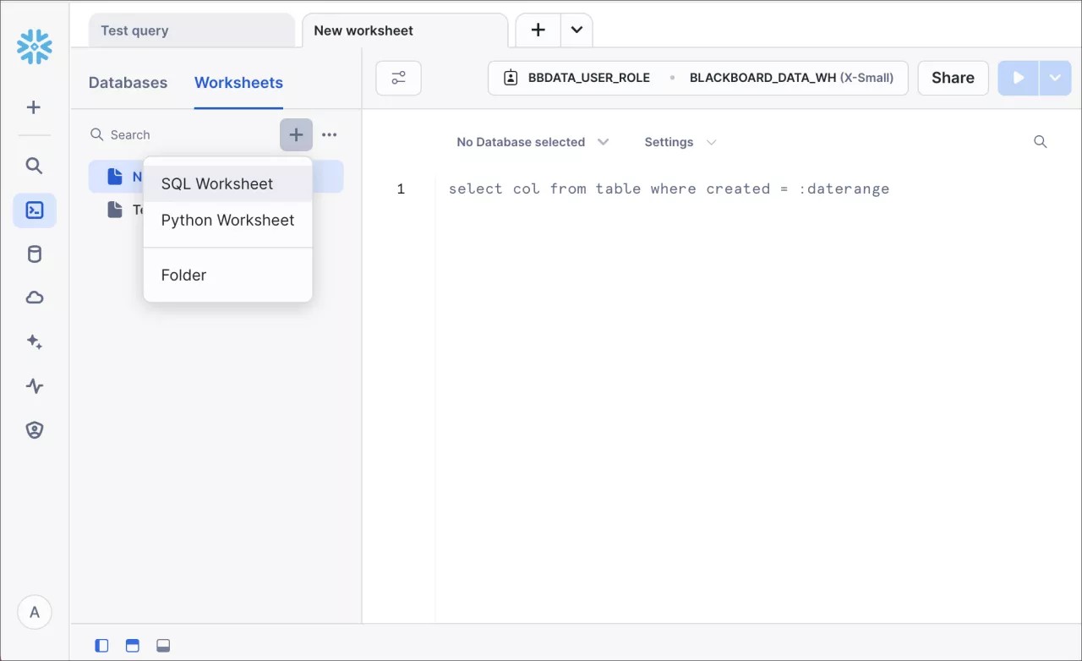This screenshot has height=661, width=1082.
Task: Expand the No Database selected dropdown
Action: point(533,142)
